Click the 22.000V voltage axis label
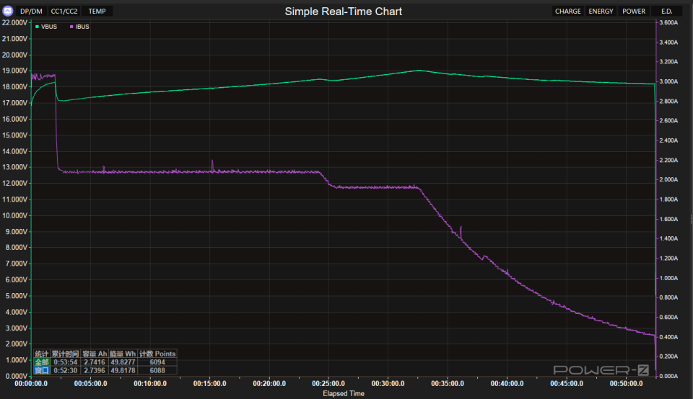 pyautogui.click(x=14, y=22)
